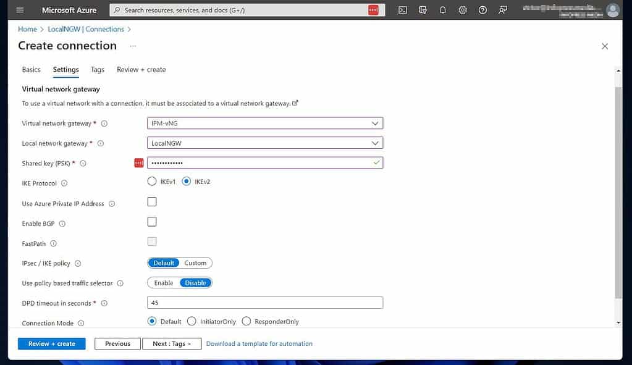Click the red password manager icon in search box
Screen dimensions: 632x365
point(373,10)
